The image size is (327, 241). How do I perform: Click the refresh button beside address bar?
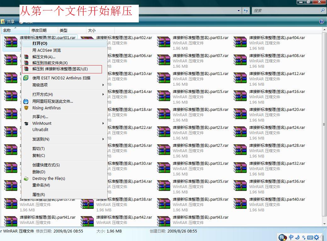tap(246, 10)
